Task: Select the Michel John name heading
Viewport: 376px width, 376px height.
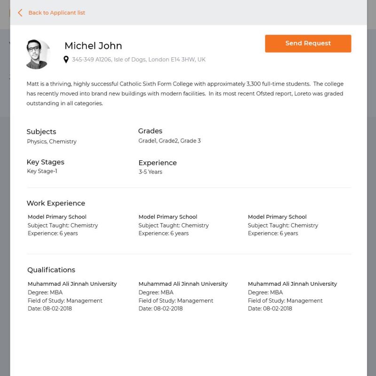Action: point(93,46)
